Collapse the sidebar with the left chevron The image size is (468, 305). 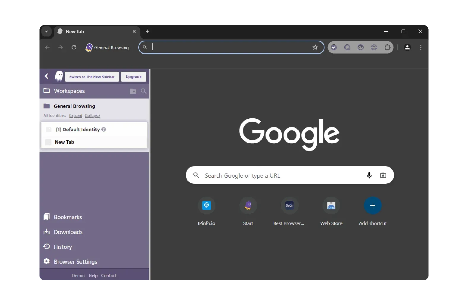tap(47, 76)
